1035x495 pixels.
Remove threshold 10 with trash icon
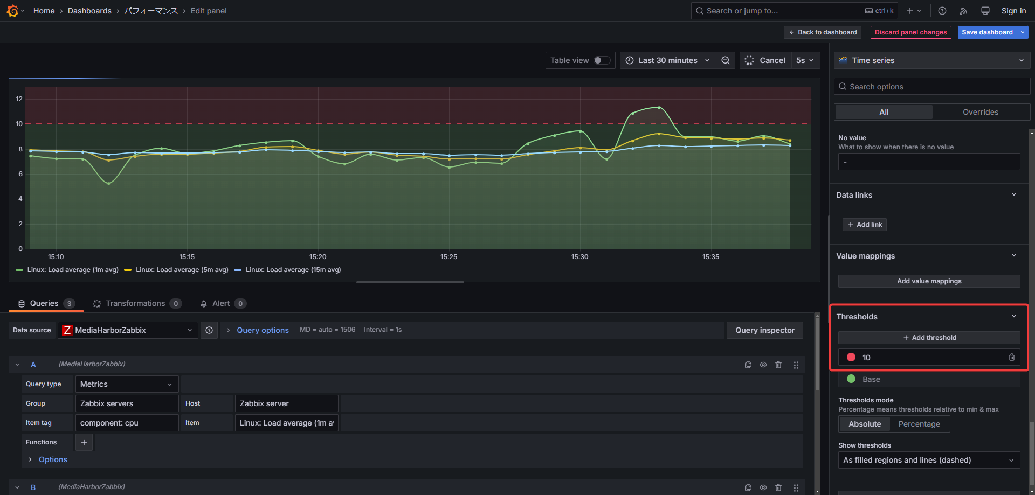click(1012, 357)
